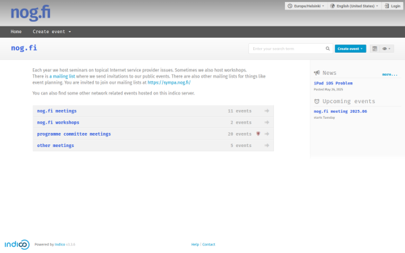Viewport: 405px width, 253px height.
Task: Open the Contact link in footer
Action: click(209, 244)
